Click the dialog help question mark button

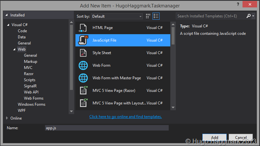click(x=238, y=4)
